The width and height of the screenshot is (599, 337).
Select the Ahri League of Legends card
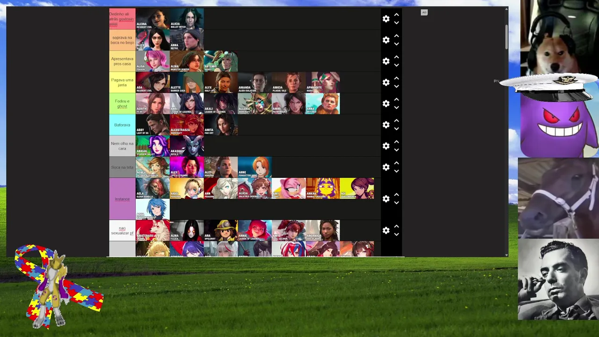[x=187, y=103]
